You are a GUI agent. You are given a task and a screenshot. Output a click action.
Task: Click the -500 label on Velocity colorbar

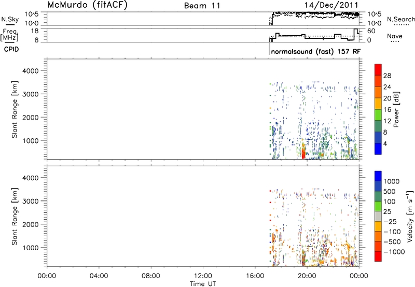click(x=392, y=242)
